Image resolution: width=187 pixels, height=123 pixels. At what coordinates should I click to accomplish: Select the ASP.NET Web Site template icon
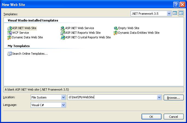[10, 28]
